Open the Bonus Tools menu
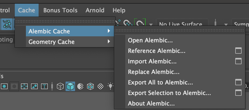 tap(60, 10)
